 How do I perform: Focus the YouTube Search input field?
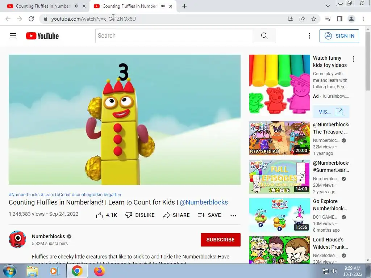point(174,36)
